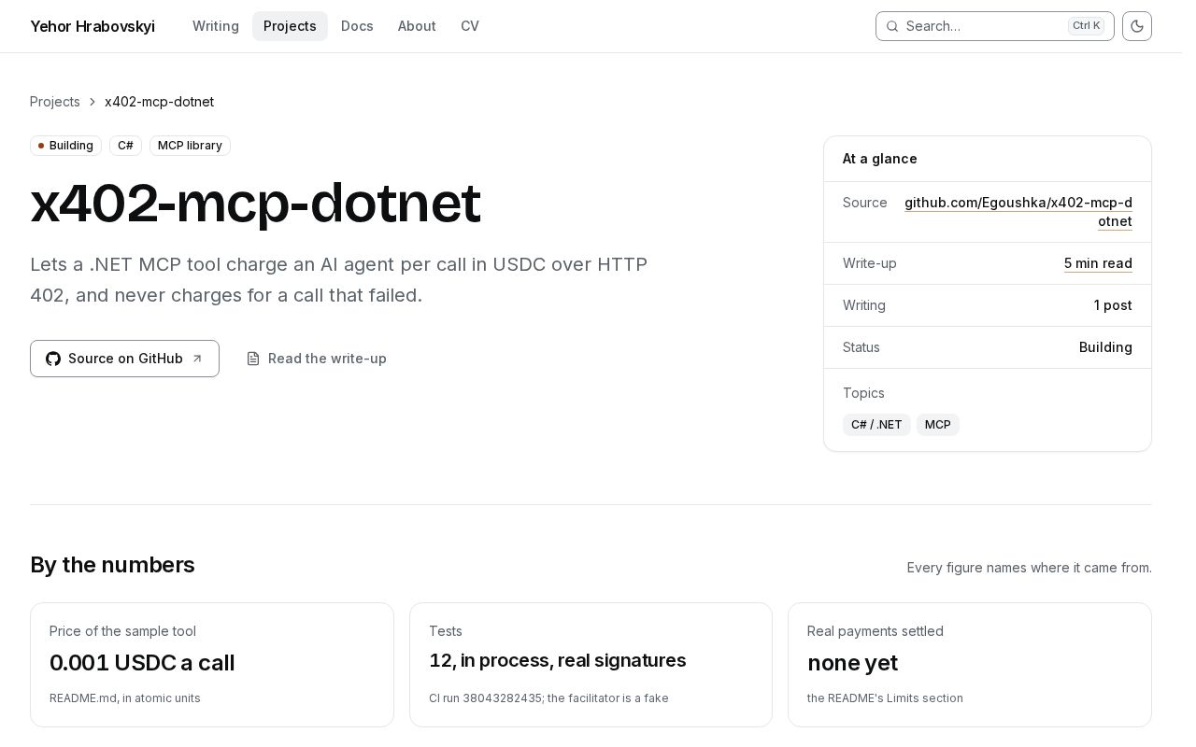Click README.md, in atomic units note
This screenshot has height=747, width=1196.
click(x=125, y=698)
